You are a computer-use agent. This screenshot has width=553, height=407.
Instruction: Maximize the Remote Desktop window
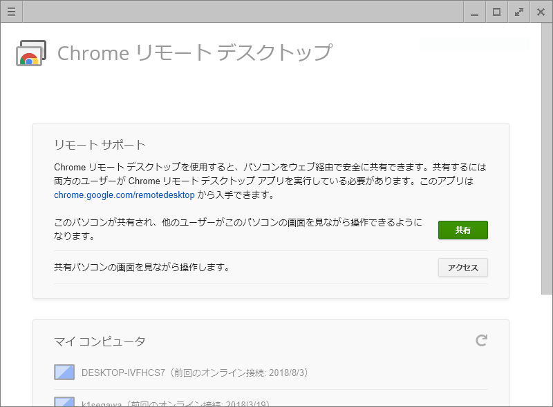tap(496, 12)
